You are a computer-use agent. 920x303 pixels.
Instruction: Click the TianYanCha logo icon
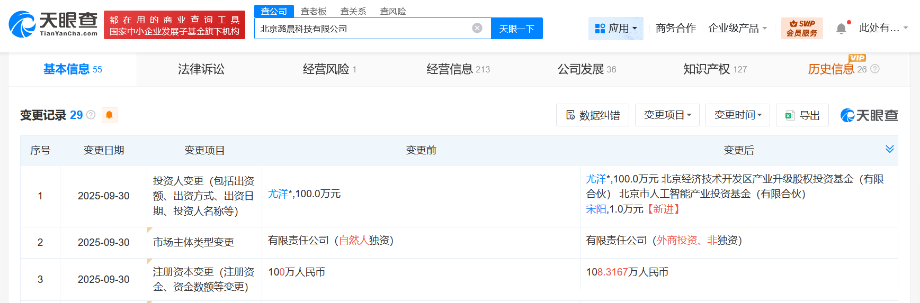point(22,24)
